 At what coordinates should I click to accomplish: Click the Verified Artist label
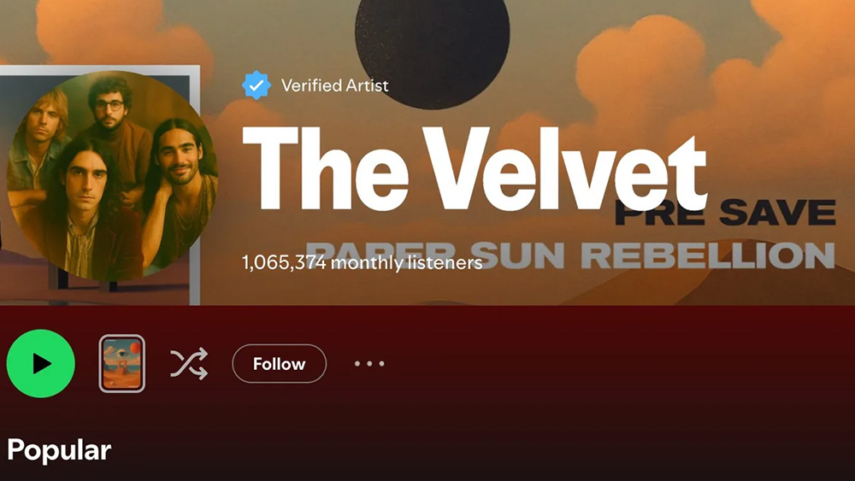point(335,85)
